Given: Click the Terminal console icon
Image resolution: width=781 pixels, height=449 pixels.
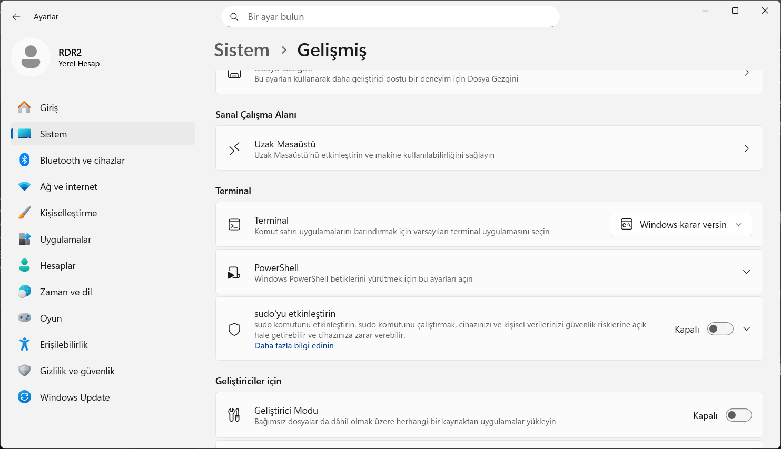Looking at the screenshot, I should pyautogui.click(x=234, y=225).
